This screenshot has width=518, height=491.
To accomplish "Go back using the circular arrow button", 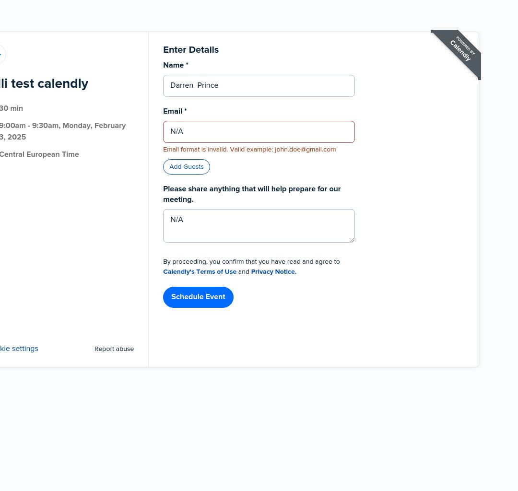I will click(x=1, y=54).
